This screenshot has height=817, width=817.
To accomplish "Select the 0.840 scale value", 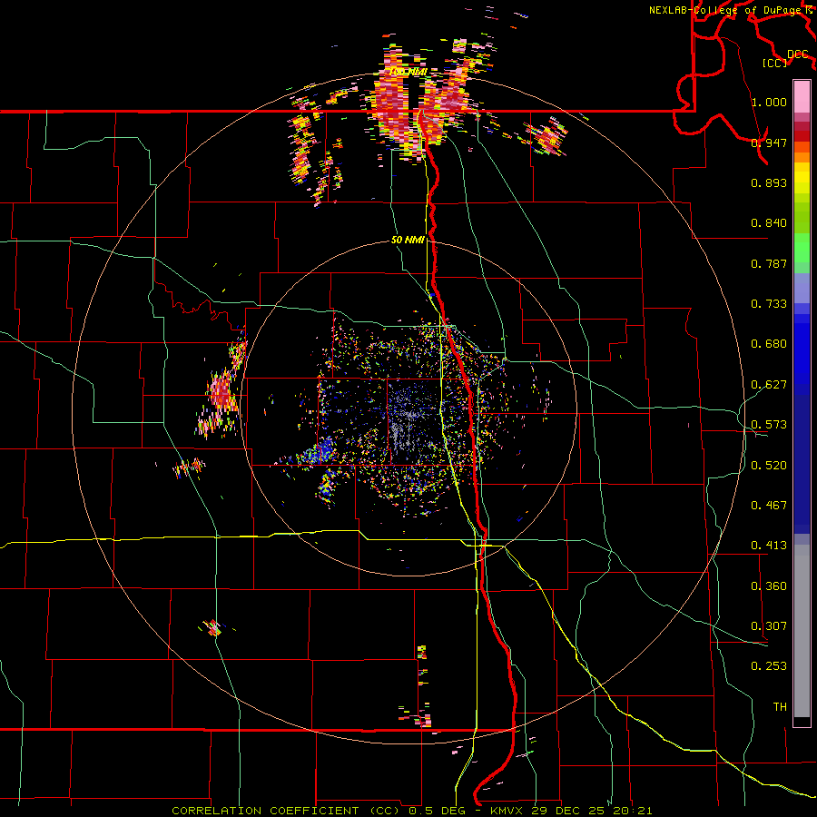I will click(x=769, y=223).
